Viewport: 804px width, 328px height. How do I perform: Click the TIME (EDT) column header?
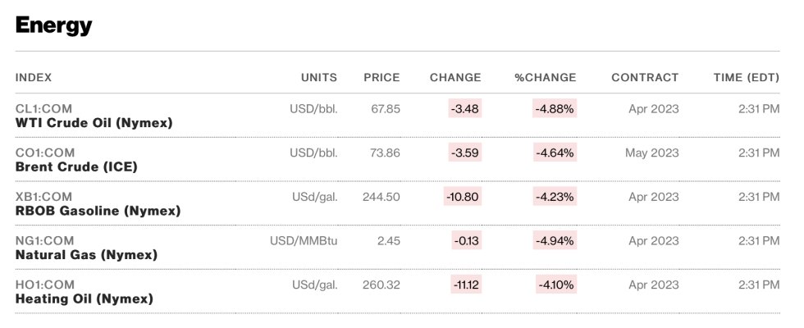746,78
